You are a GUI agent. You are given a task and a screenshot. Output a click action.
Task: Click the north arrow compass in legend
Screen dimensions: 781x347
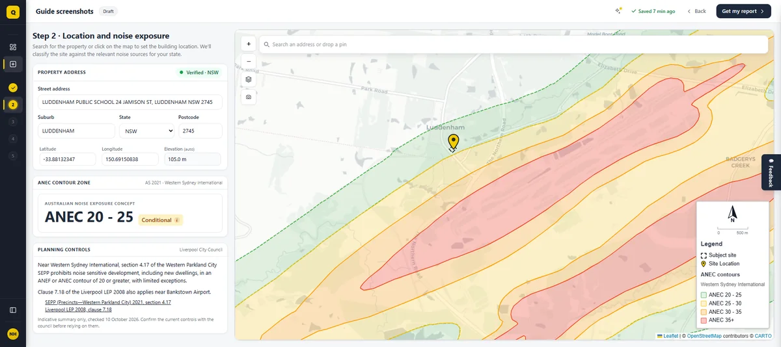[x=732, y=214]
